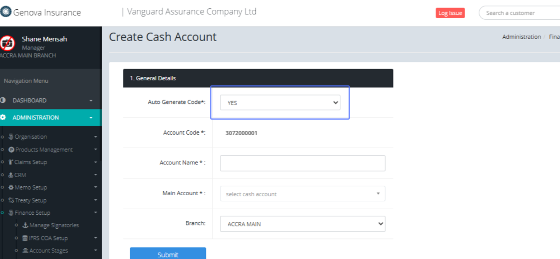Screen dimensions: 560x259
Task: Click the Administration gear icon
Action: (x=3, y=117)
